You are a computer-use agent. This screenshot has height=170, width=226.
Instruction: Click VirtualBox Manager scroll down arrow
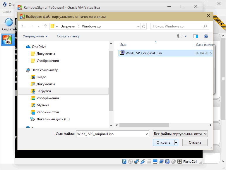223,161
